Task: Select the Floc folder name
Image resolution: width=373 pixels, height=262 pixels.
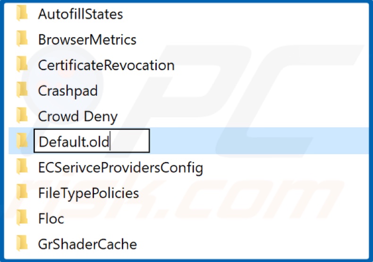Action: point(51,219)
